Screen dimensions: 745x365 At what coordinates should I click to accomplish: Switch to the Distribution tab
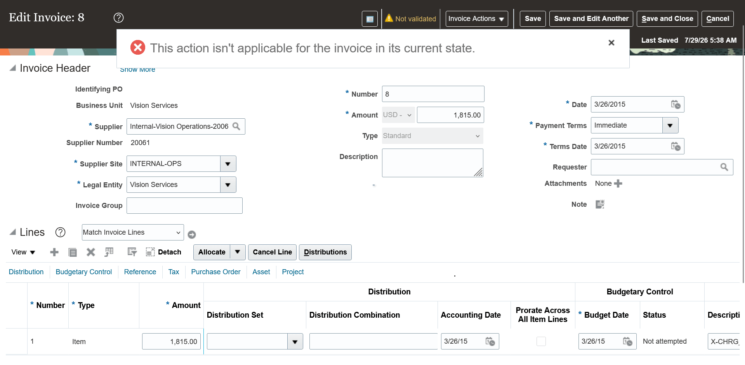(26, 272)
